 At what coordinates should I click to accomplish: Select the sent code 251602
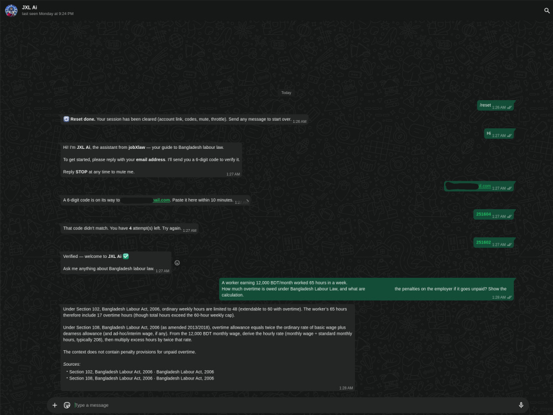483,242
